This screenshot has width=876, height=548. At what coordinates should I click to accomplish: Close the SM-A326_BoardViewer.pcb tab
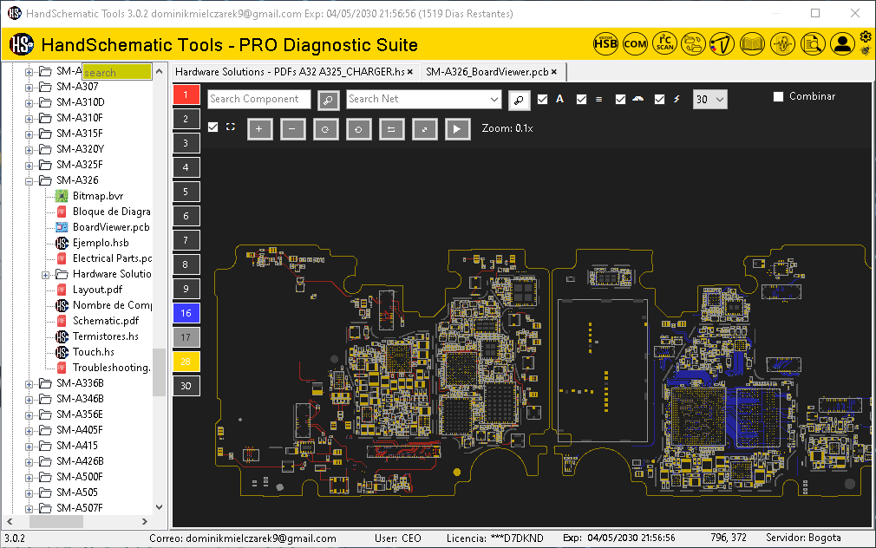click(x=554, y=72)
